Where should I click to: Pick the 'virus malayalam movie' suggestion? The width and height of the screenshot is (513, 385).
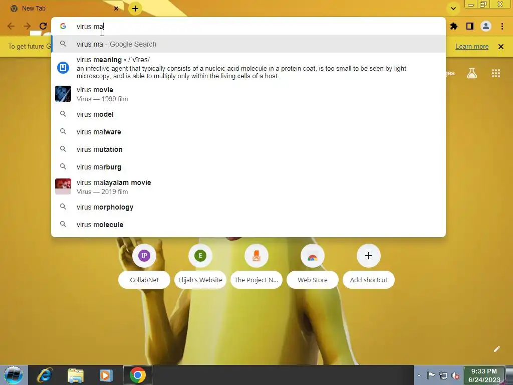pyautogui.click(x=248, y=186)
